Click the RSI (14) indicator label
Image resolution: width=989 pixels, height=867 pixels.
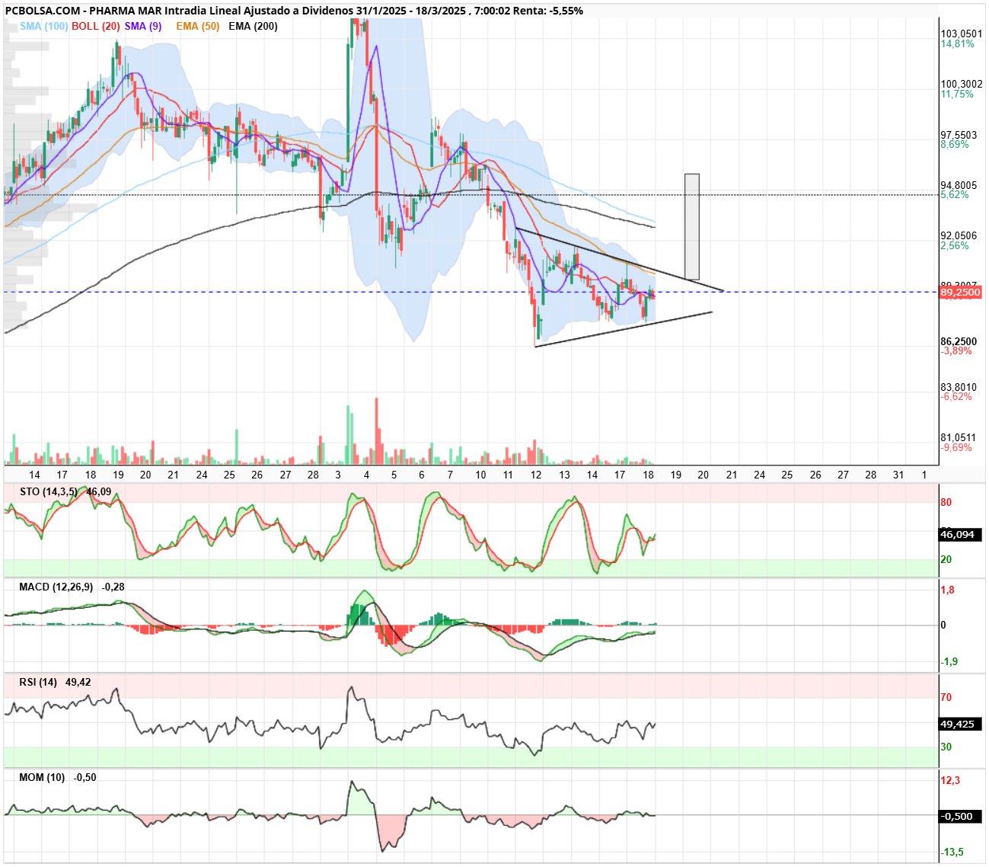[38, 682]
